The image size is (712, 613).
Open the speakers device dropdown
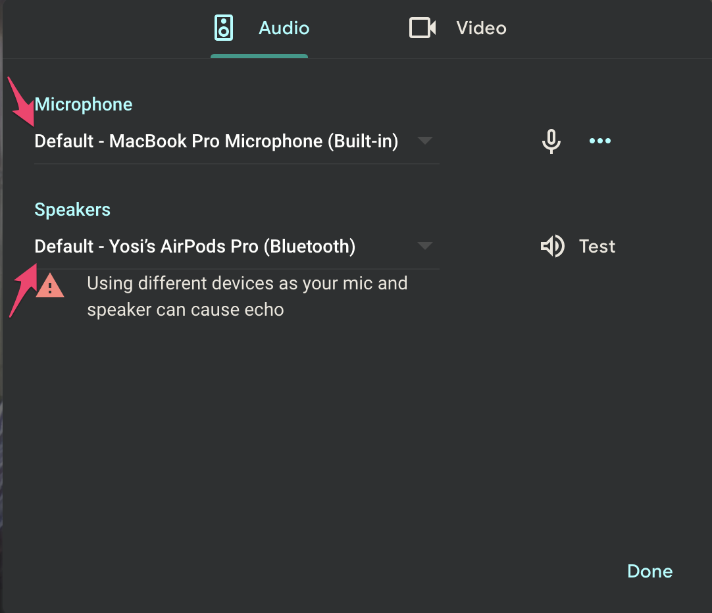click(x=424, y=246)
